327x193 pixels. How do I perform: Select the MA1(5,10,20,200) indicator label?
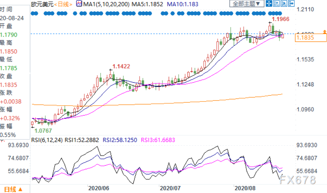tap(106, 4)
